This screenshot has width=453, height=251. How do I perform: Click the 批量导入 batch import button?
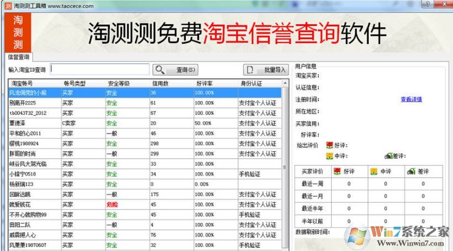(266, 70)
